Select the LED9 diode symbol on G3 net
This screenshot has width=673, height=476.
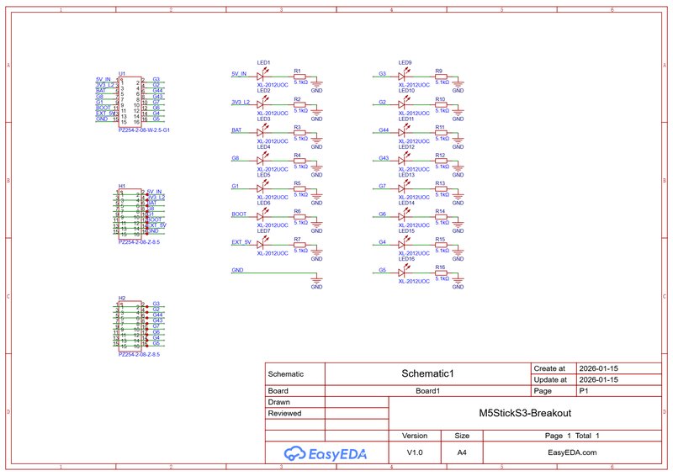tap(404, 76)
